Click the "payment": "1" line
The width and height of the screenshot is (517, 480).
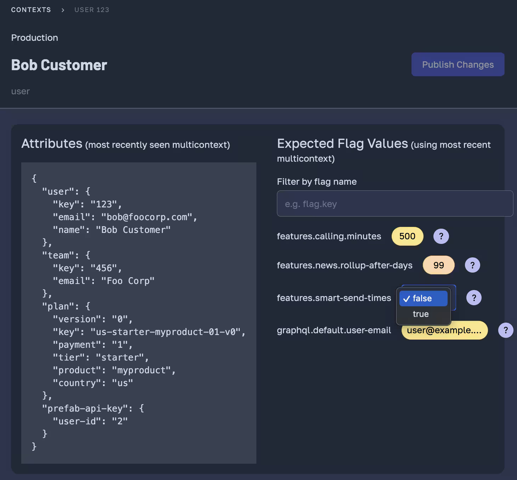[x=92, y=345]
